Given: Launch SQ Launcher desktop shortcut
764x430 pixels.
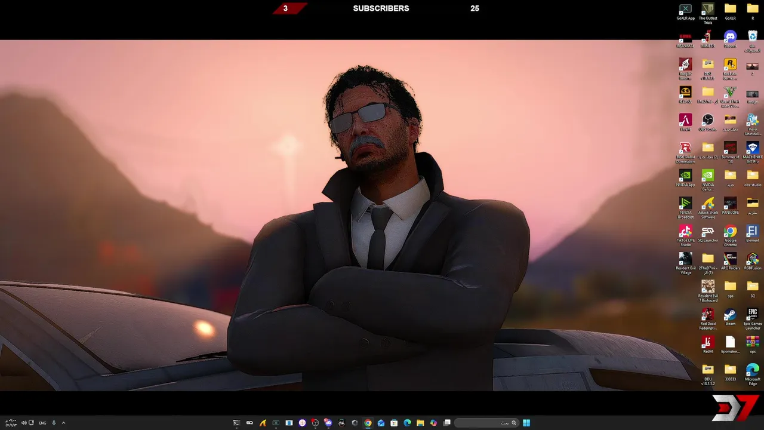Looking at the screenshot, I should pos(708,234).
